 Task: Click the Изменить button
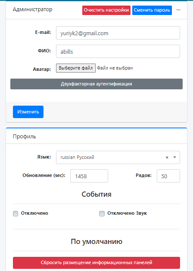28,112
